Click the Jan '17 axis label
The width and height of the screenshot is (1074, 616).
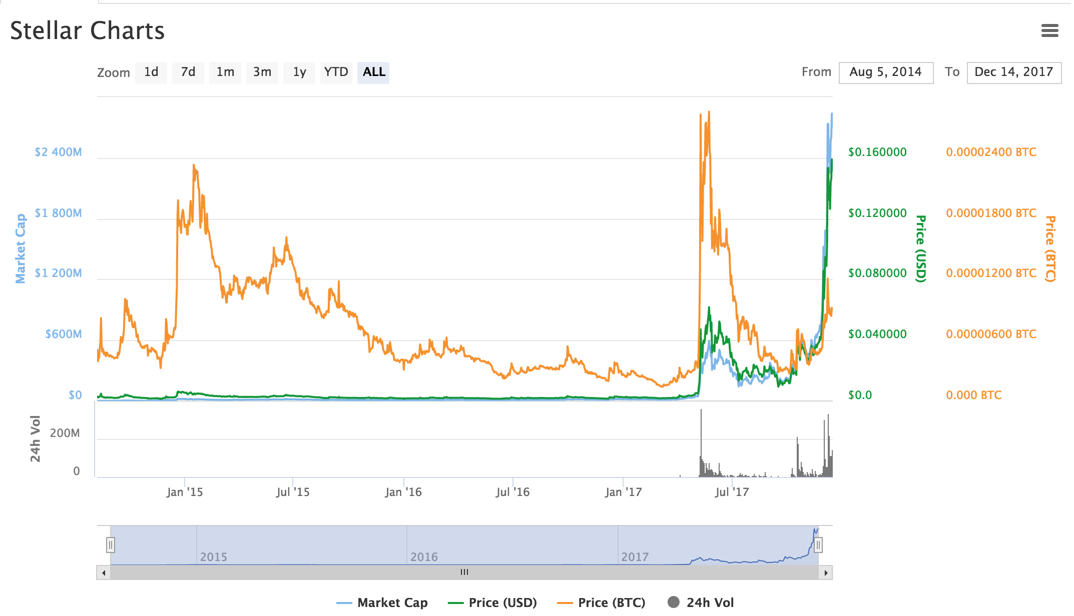[623, 492]
